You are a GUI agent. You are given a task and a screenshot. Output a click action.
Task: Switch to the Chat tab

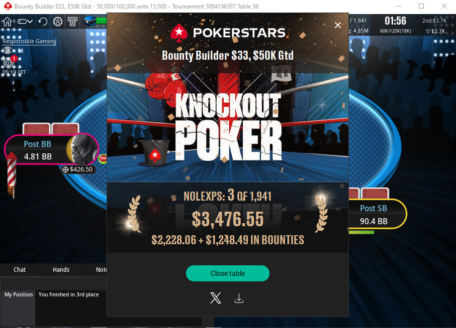click(x=20, y=269)
